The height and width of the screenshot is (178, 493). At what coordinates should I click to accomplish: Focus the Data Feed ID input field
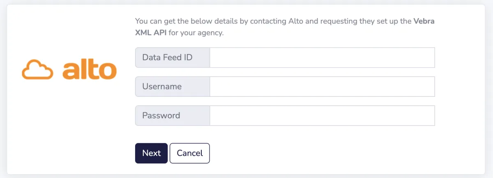click(x=322, y=57)
